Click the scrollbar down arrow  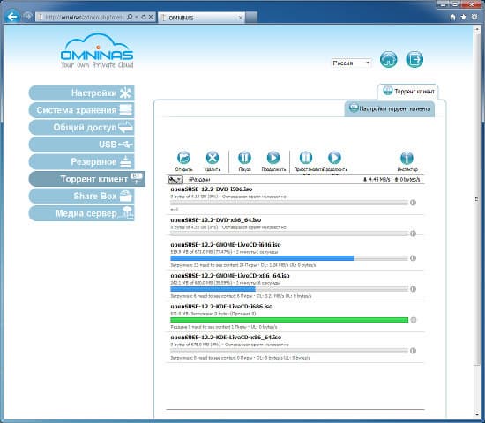477,415
